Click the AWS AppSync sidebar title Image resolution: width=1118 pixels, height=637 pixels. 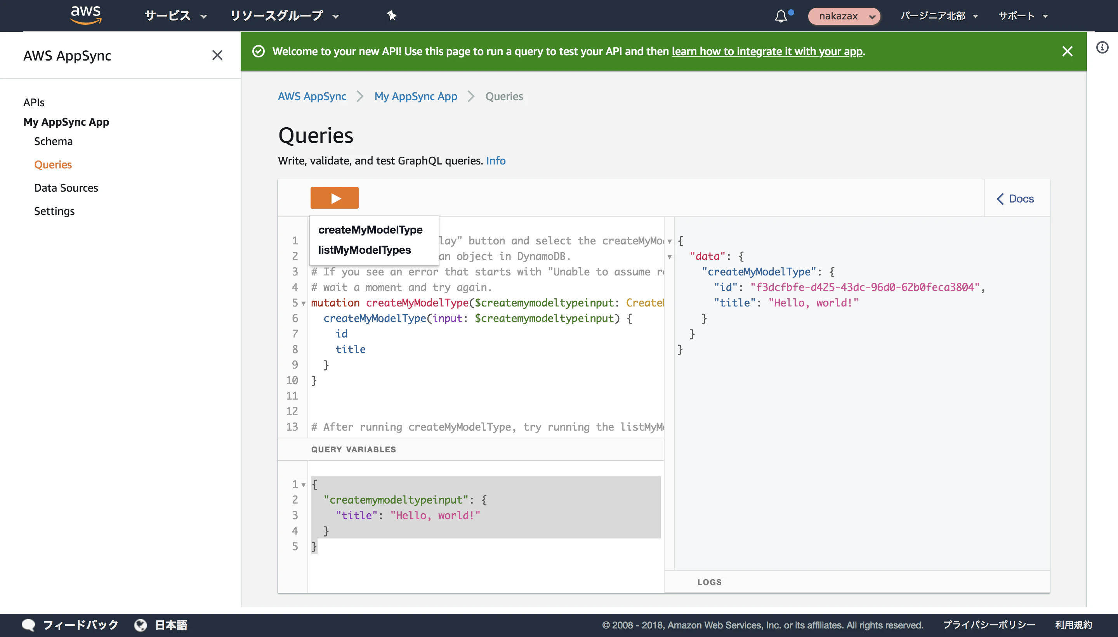(x=68, y=55)
